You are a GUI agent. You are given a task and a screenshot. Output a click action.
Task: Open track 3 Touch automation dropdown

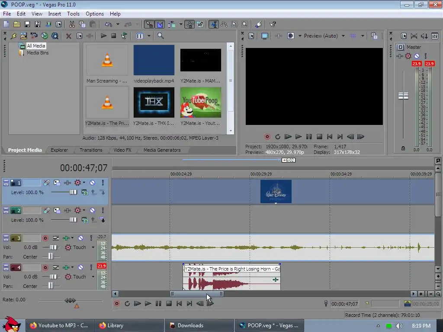93,247
